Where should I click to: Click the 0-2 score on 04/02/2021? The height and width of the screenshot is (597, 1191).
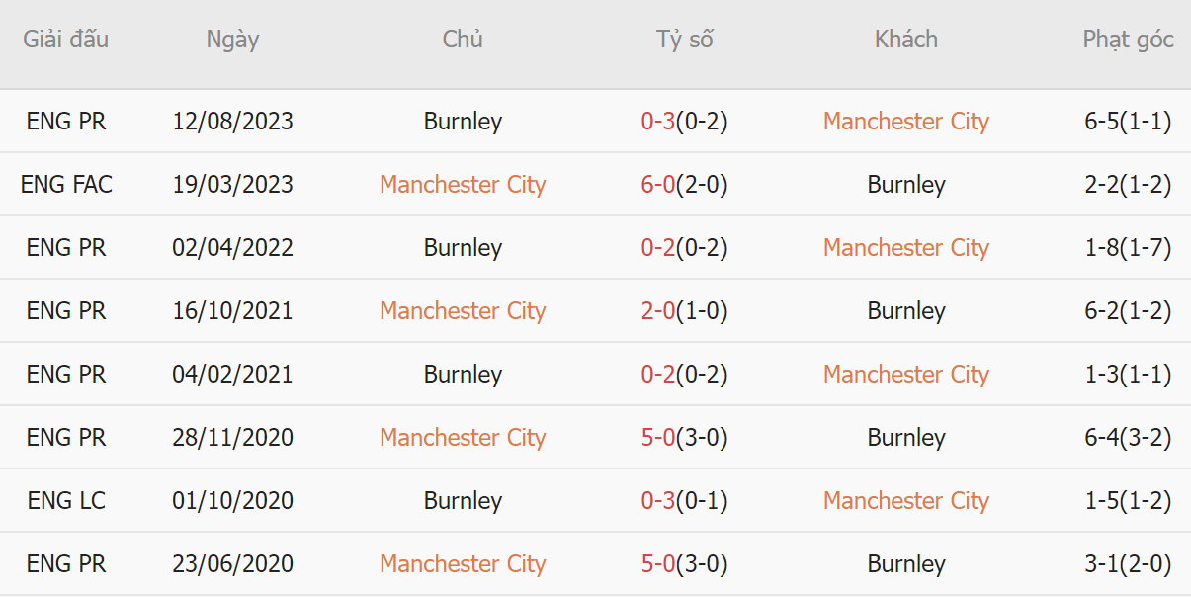click(x=658, y=375)
